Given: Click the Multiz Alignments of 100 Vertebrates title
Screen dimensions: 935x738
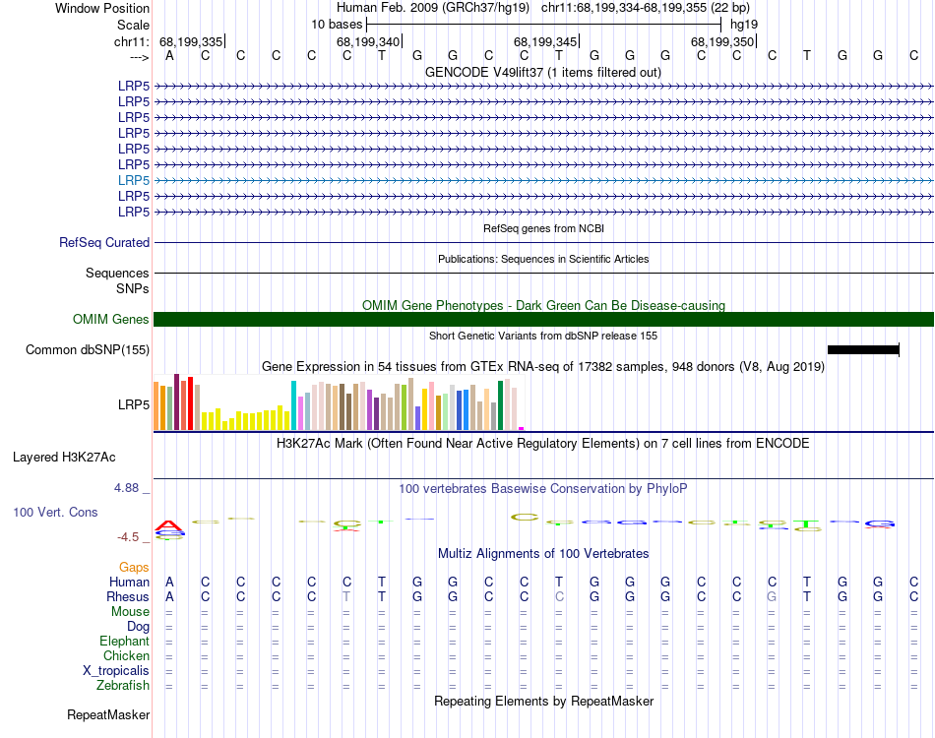Looking at the screenshot, I should [x=543, y=554].
